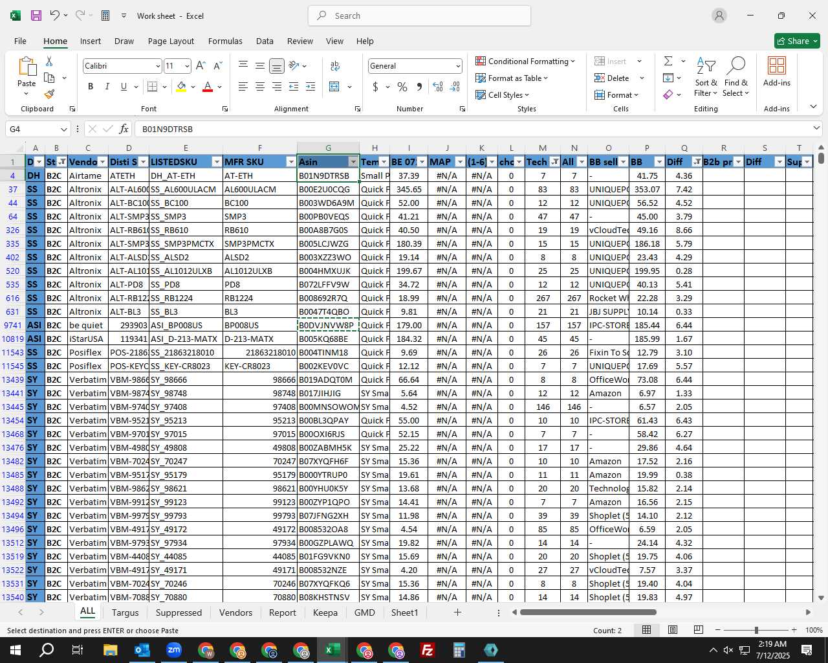Screen dimensions: 828x663
Task: Open the Add-ins button
Action: [x=777, y=72]
